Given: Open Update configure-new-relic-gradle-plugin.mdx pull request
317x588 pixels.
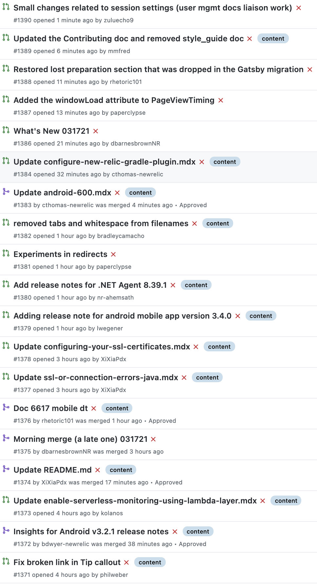Looking at the screenshot, I should [x=104, y=162].
